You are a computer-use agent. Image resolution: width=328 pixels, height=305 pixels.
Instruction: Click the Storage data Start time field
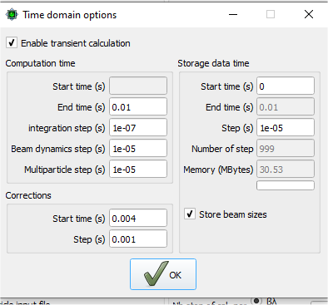pos(286,86)
